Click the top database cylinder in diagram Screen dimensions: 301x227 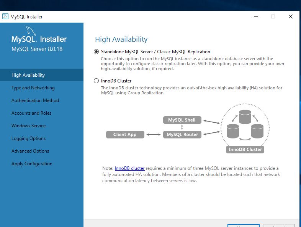245,117
